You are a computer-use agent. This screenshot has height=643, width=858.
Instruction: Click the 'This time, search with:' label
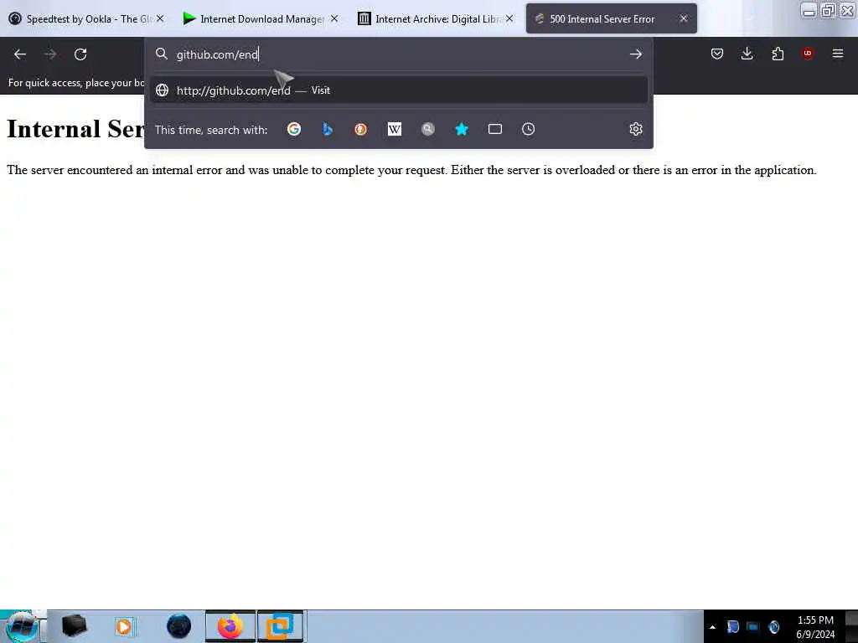coord(210,130)
